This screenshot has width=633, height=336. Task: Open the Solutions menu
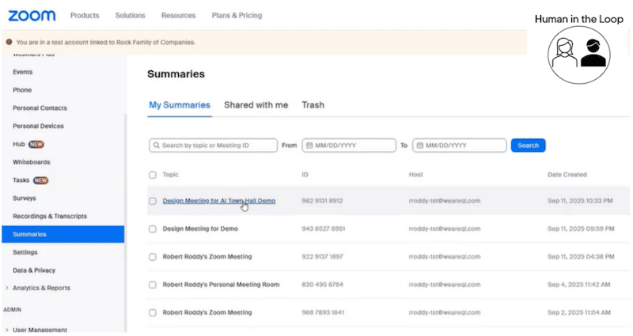coord(131,15)
